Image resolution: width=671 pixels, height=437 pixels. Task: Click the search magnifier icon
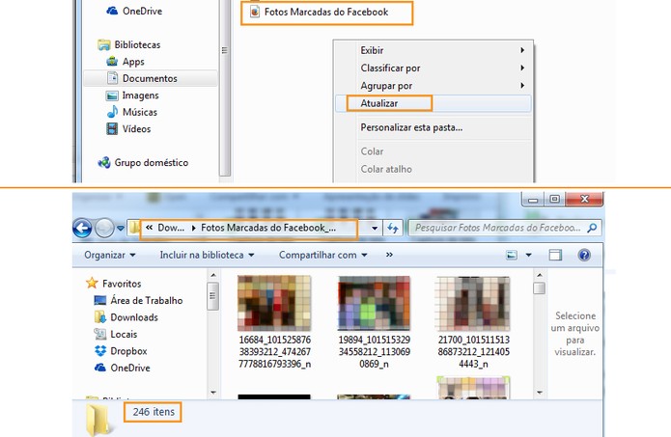tap(593, 228)
